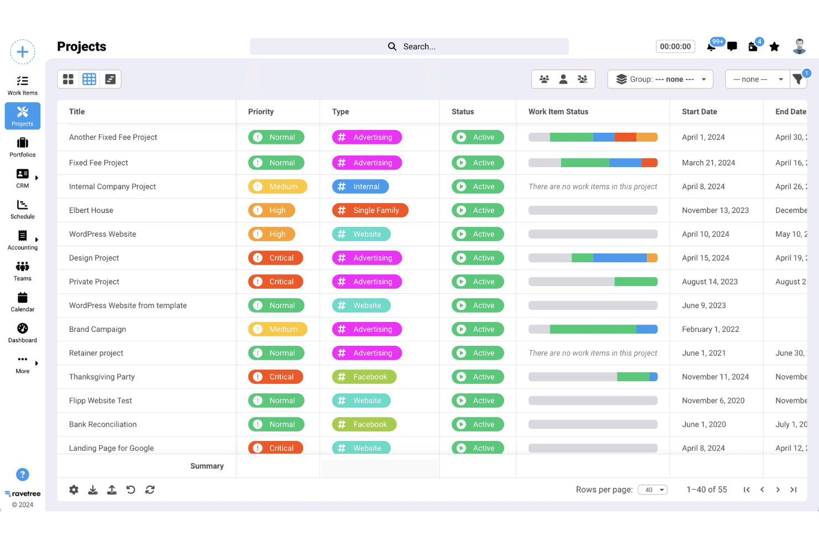Open the Group none dropdown
Image resolution: width=819 pixels, height=546 pixels.
coord(660,79)
